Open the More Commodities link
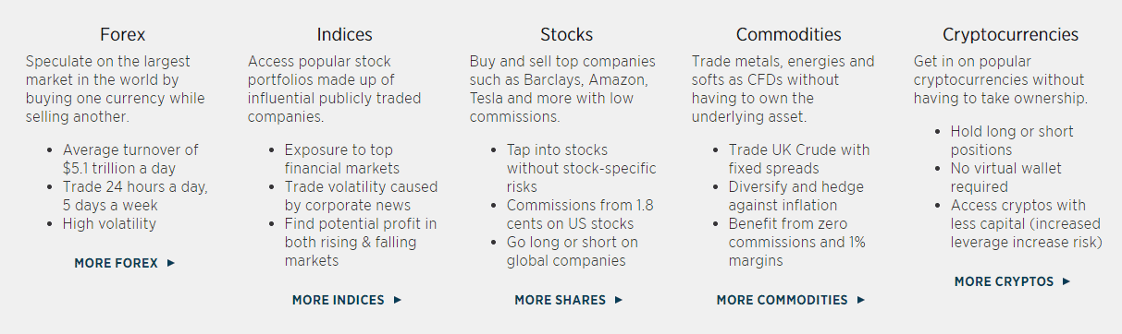 coord(791,300)
